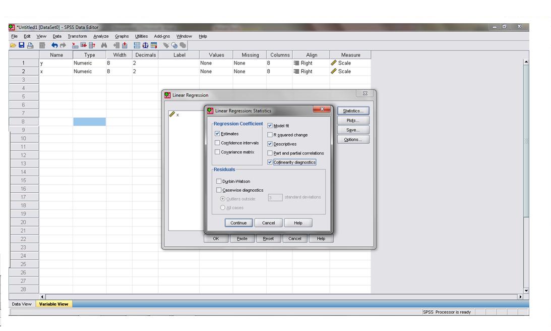Select the Outliers outside radio button
This screenshot has height=331, width=551.
(x=223, y=198)
